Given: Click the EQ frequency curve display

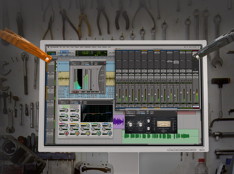Looking at the screenshot, I should pos(97,114).
